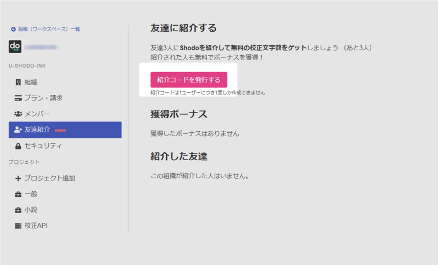Image resolution: width=438 pixels, height=265 pixels.
Task: Click the U-SHODO-INK section label
Action: (27, 66)
